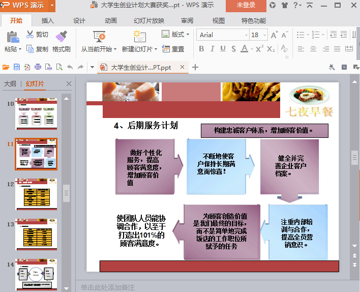Toggle text shadow S button
The image size is (360, 292).
click(x=233, y=48)
